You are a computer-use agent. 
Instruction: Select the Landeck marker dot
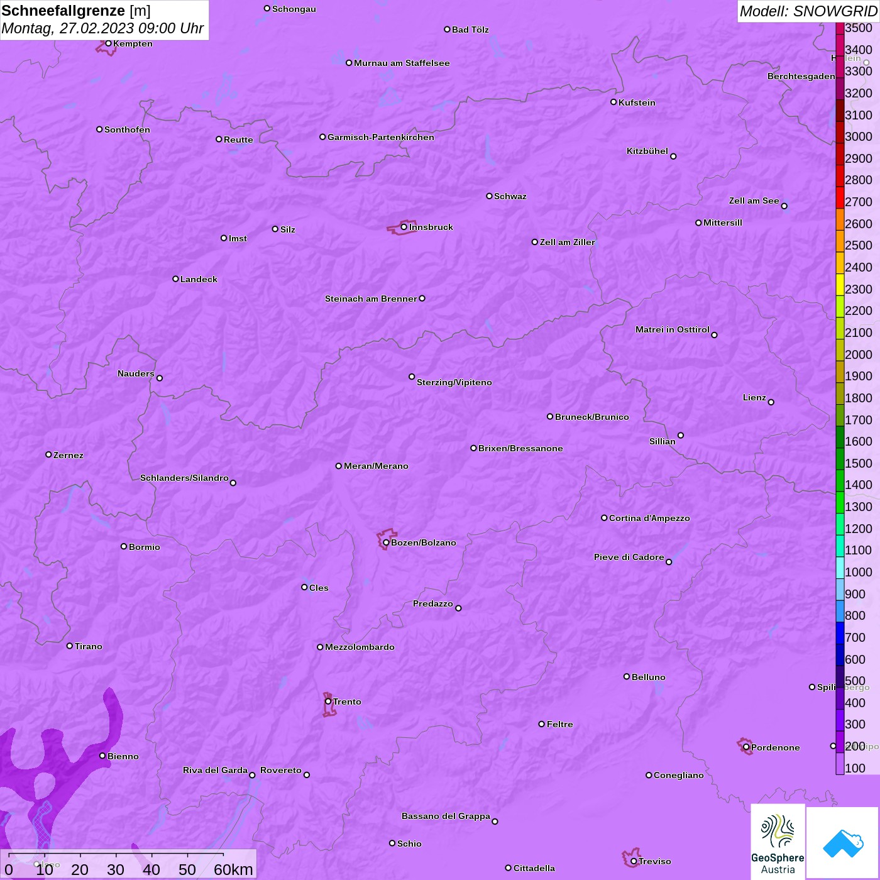tap(175, 278)
